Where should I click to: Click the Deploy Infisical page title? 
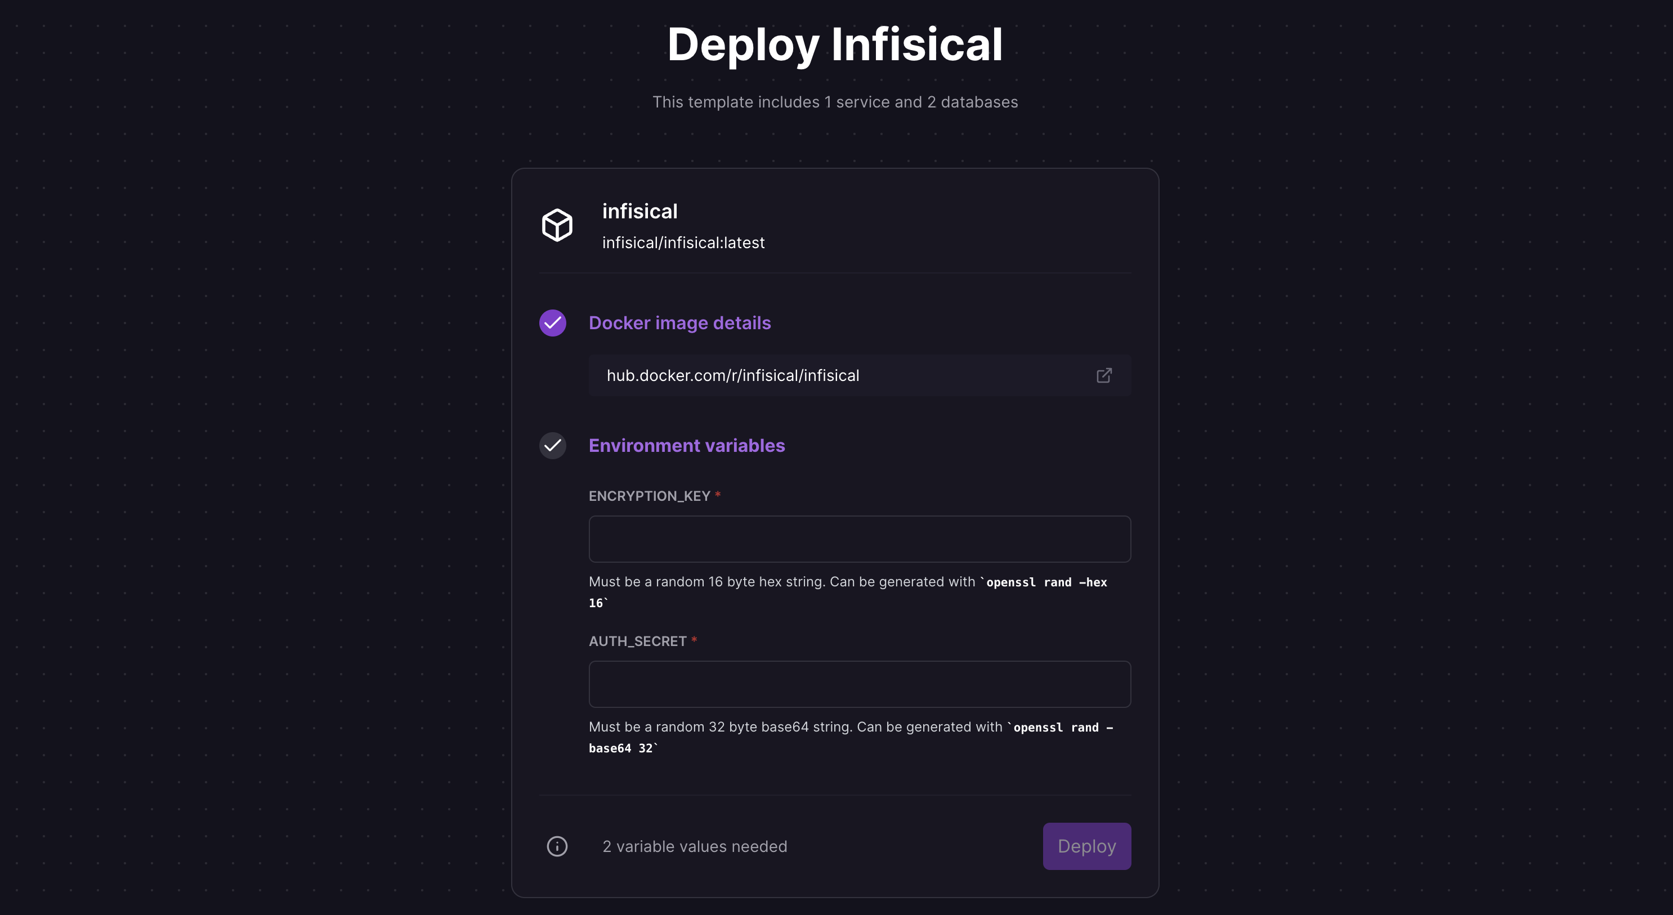(x=835, y=43)
